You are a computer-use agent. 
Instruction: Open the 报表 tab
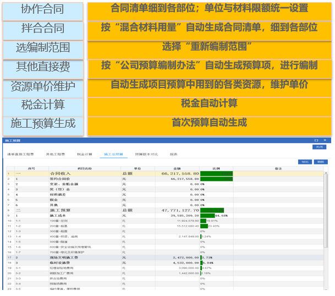tap(174, 155)
